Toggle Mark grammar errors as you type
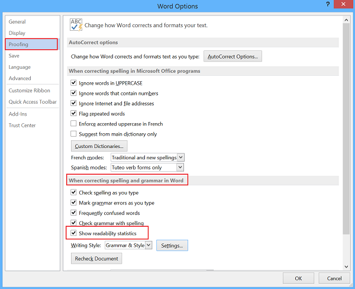This screenshot has width=355, height=289. [73, 203]
